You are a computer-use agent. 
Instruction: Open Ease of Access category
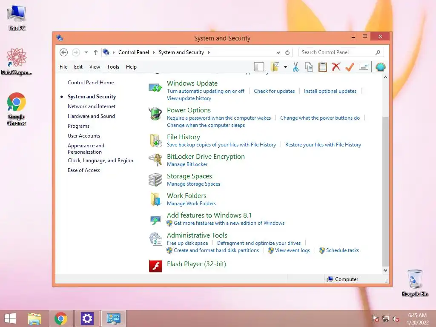(84, 170)
